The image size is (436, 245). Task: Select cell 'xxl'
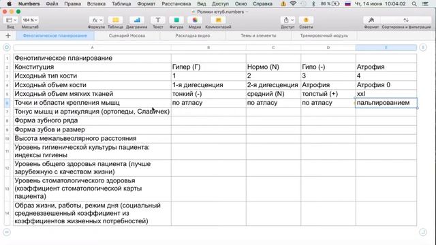pos(386,94)
